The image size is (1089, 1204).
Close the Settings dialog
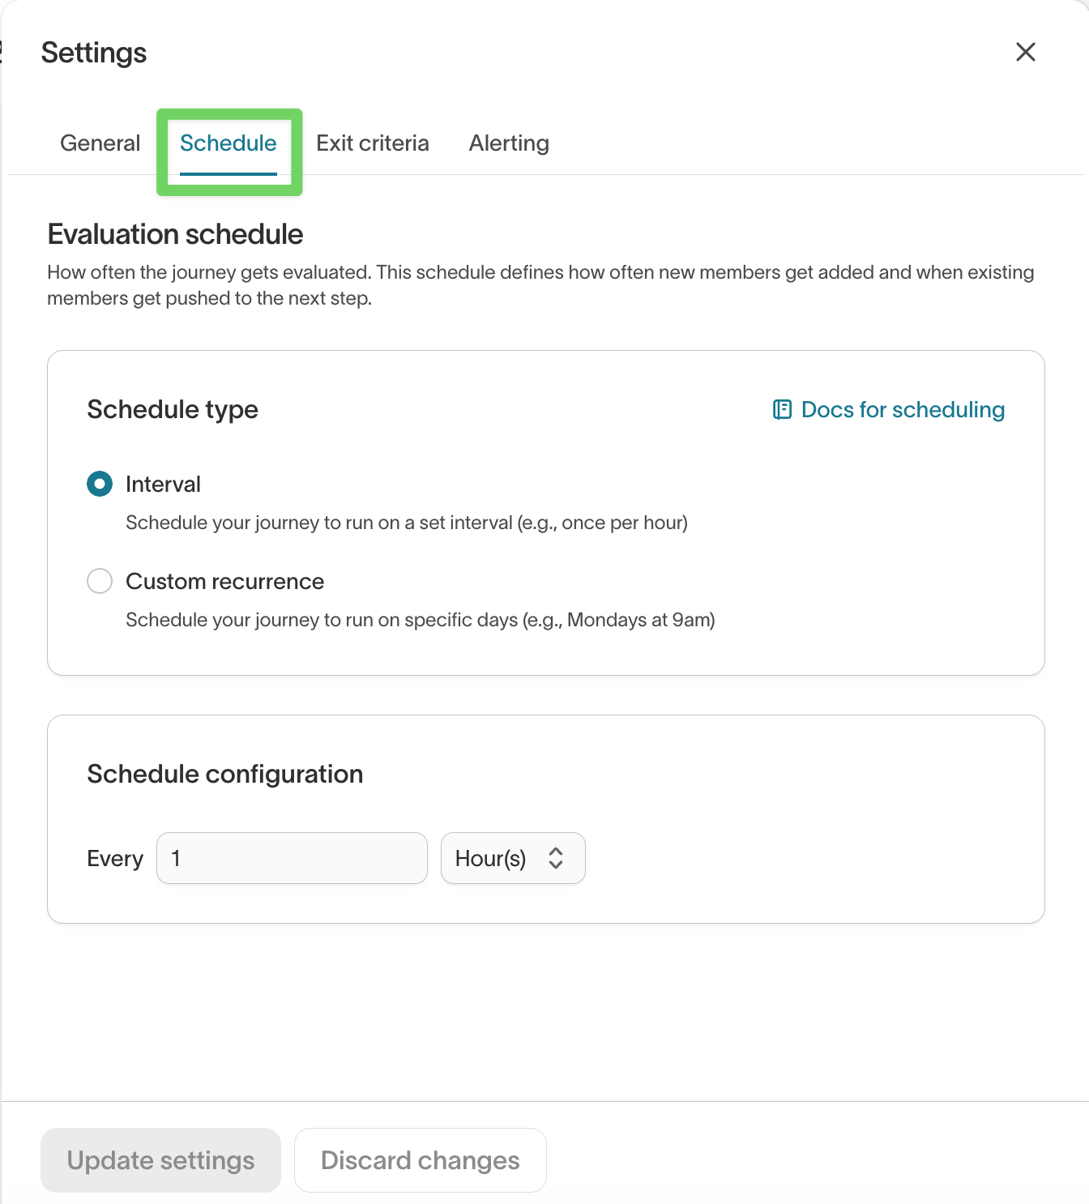pos(1025,51)
